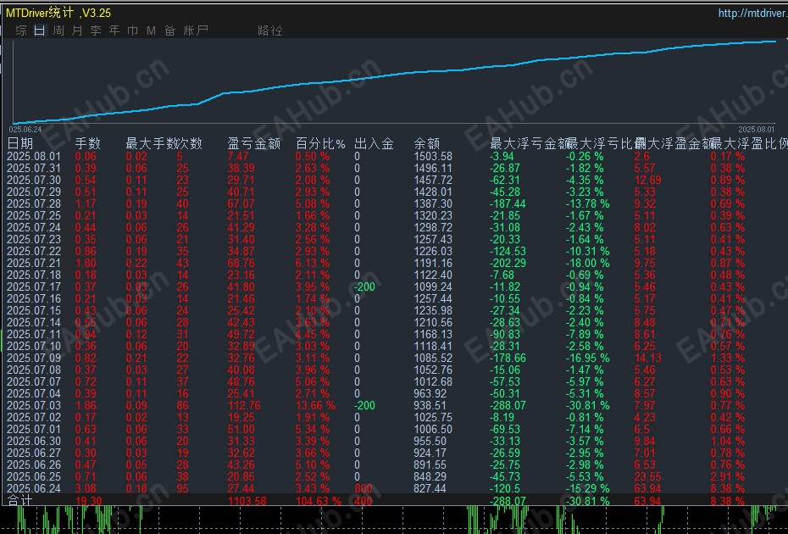
Task: Click the 日期 column header
Action: click(20, 144)
